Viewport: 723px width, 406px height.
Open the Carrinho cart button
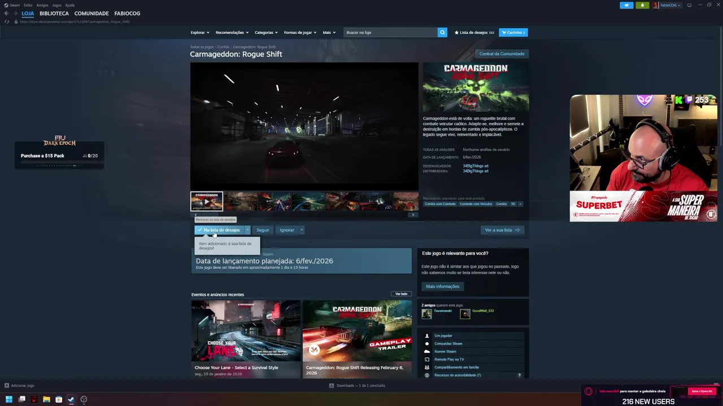[x=513, y=33]
